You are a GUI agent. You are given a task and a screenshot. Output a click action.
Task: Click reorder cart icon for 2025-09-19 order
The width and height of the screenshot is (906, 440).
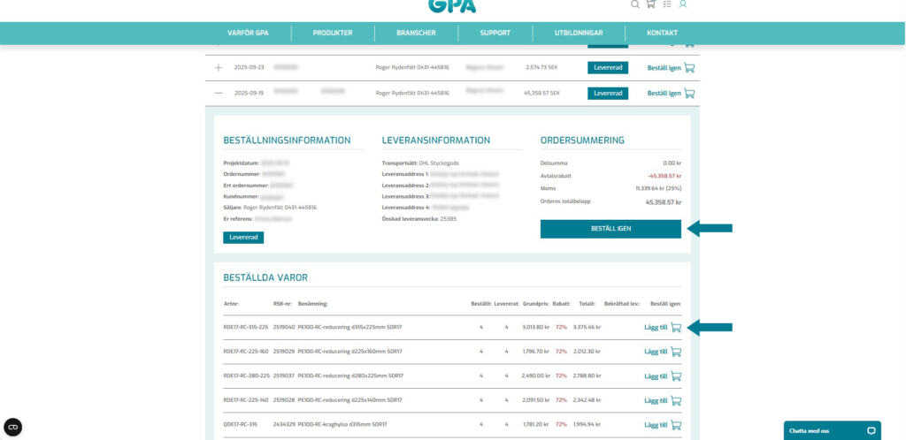point(689,93)
